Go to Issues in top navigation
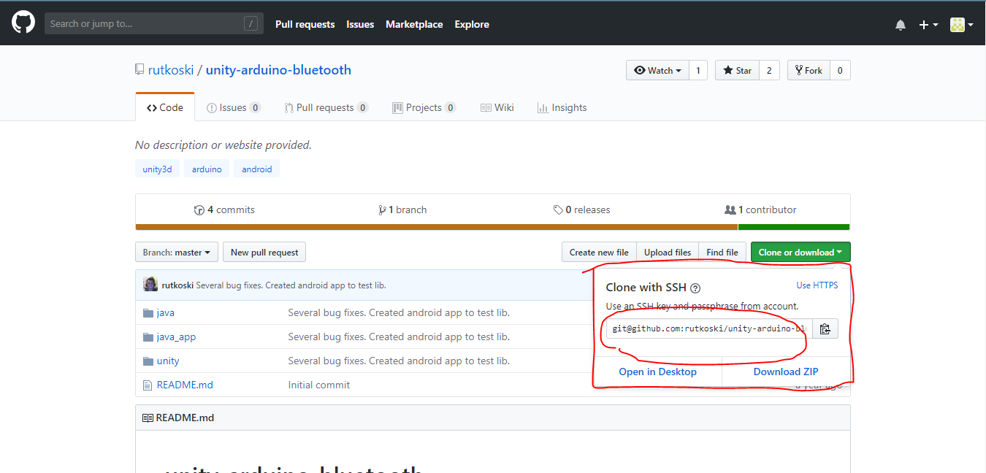This screenshot has width=986, height=473. tap(360, 24)
